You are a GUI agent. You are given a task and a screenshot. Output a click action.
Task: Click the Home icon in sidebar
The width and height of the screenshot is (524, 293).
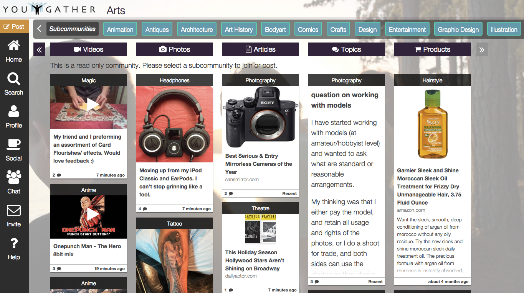coord(14,46)
